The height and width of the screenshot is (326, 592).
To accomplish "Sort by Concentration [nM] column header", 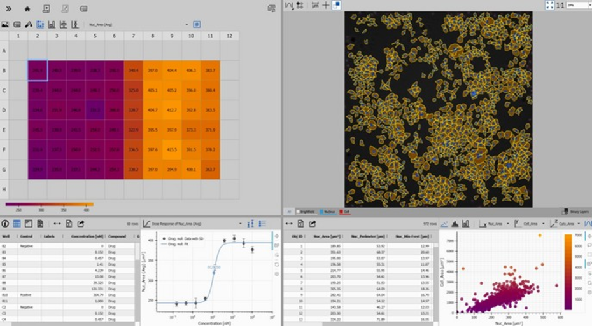I will tap(87, 236).
